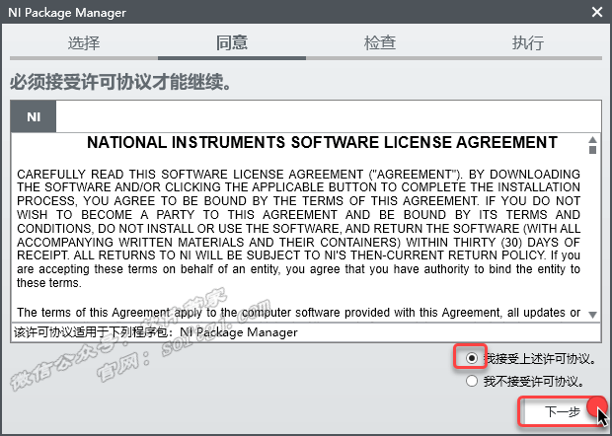Image resolution: width=612 pixels, height=436 pixels.
Task: Select the NI license tab
Action: coord(34,116)
